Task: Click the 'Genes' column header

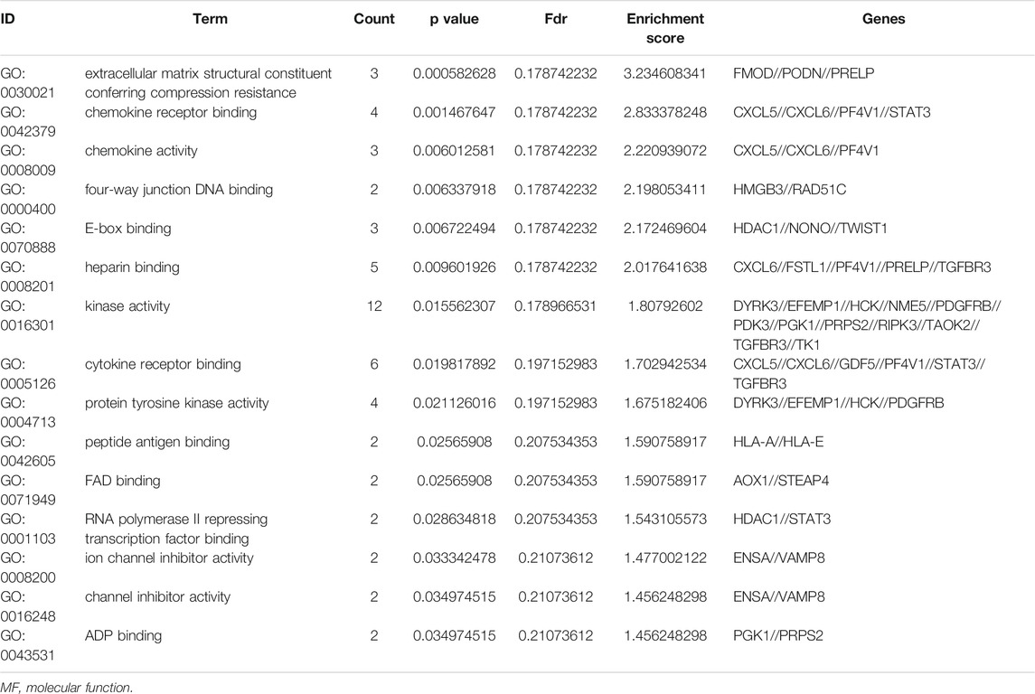Action: 883,19
